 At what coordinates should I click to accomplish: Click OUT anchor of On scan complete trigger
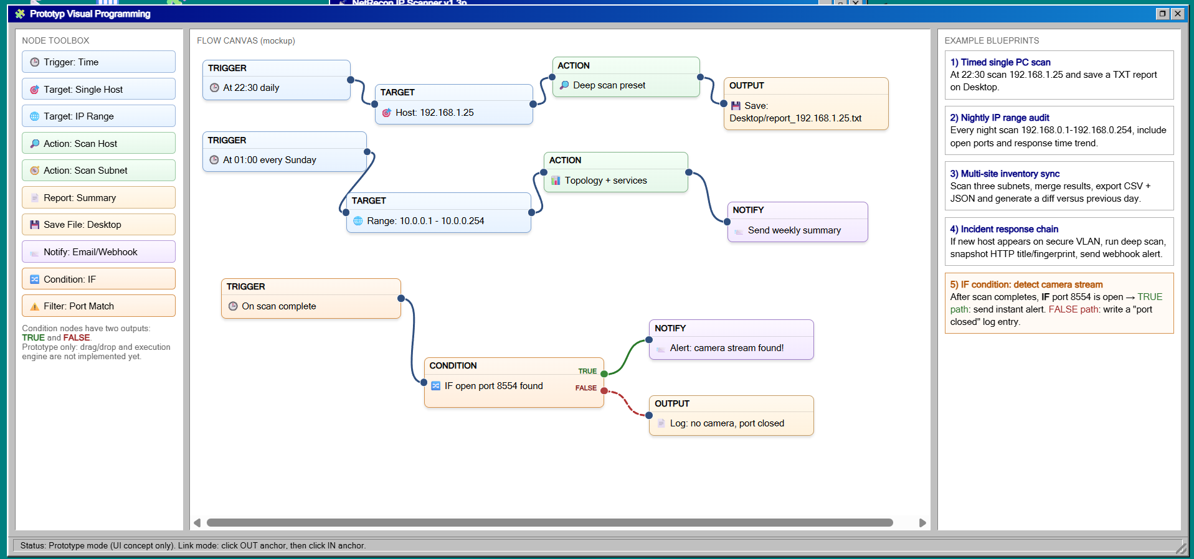coord(401,299)
